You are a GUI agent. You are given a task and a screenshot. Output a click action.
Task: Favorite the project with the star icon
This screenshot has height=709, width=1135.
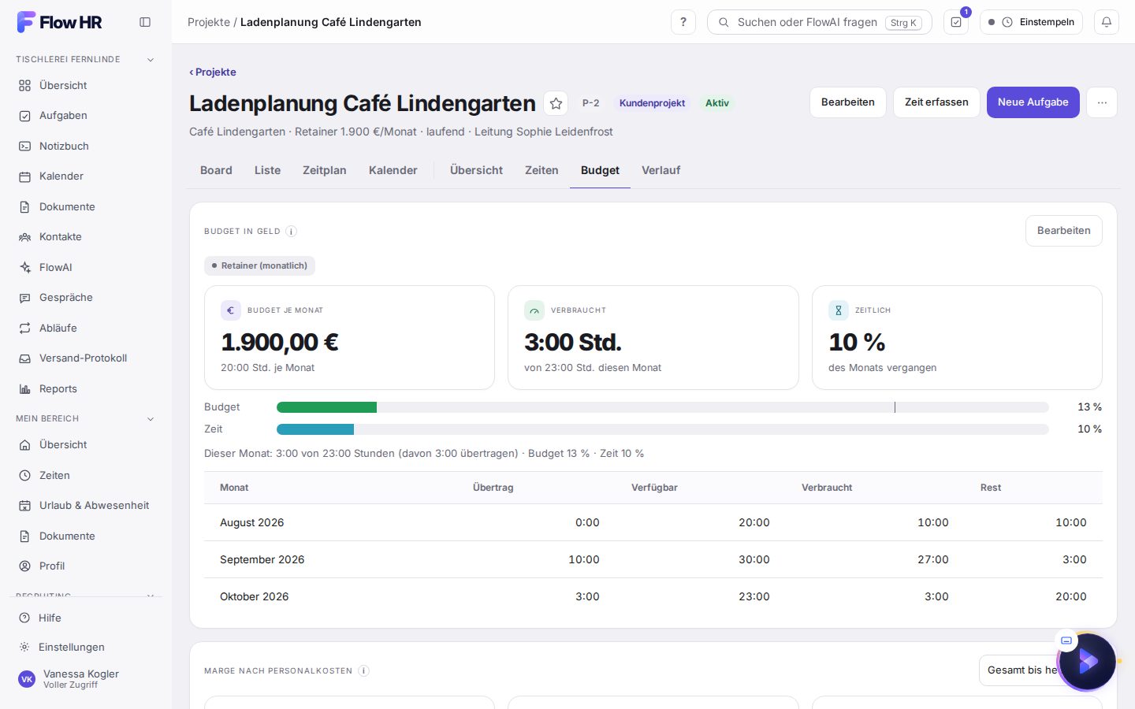pos(556,103)
